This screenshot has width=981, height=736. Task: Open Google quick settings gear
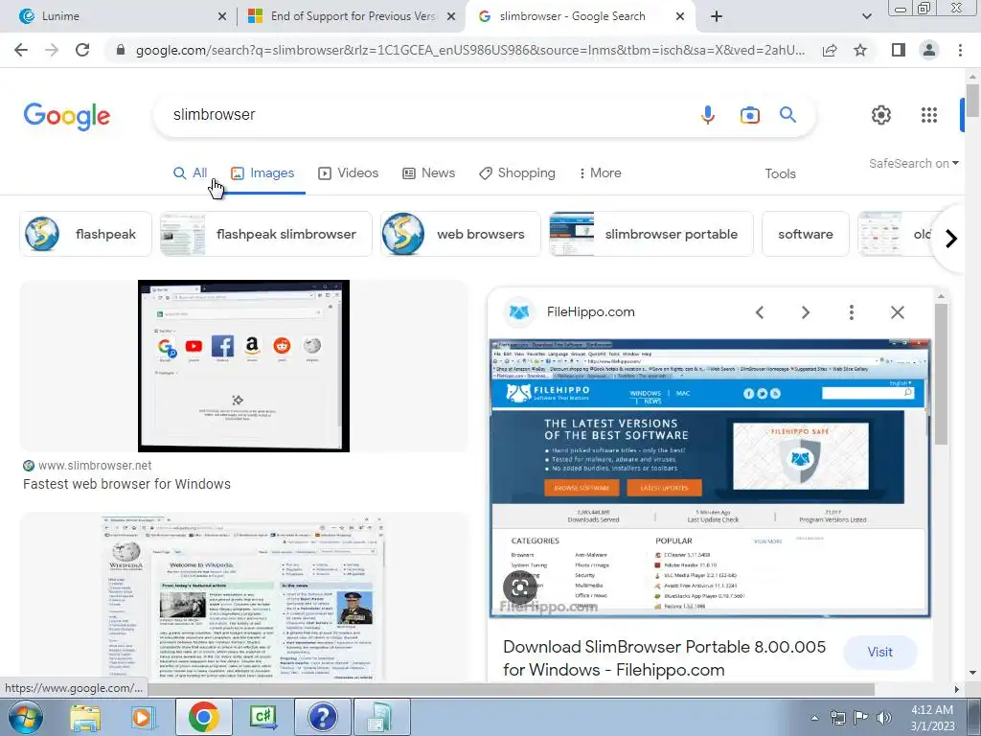(x=881, y=115)
